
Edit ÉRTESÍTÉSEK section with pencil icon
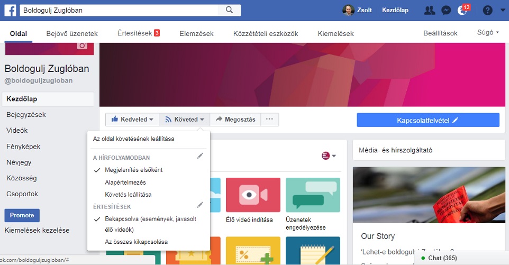point(200,205)
